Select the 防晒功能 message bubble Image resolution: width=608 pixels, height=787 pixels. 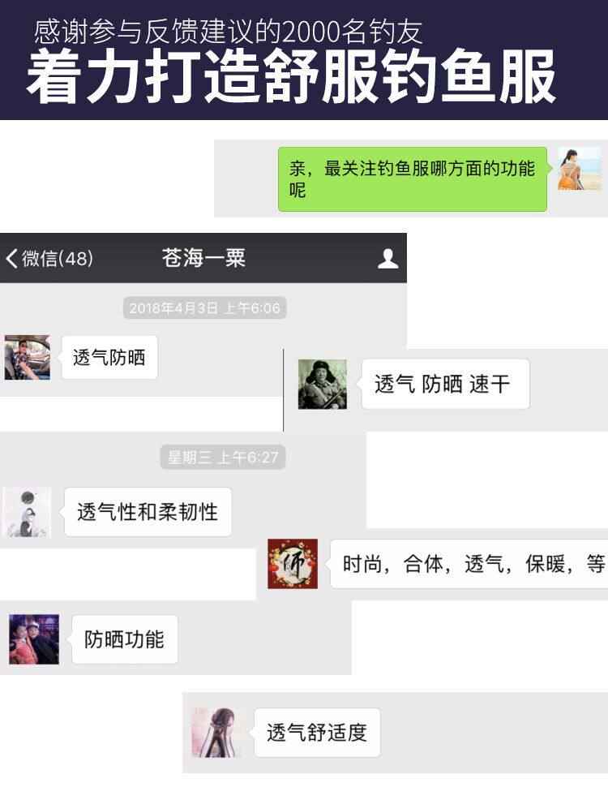click(124, 639)
